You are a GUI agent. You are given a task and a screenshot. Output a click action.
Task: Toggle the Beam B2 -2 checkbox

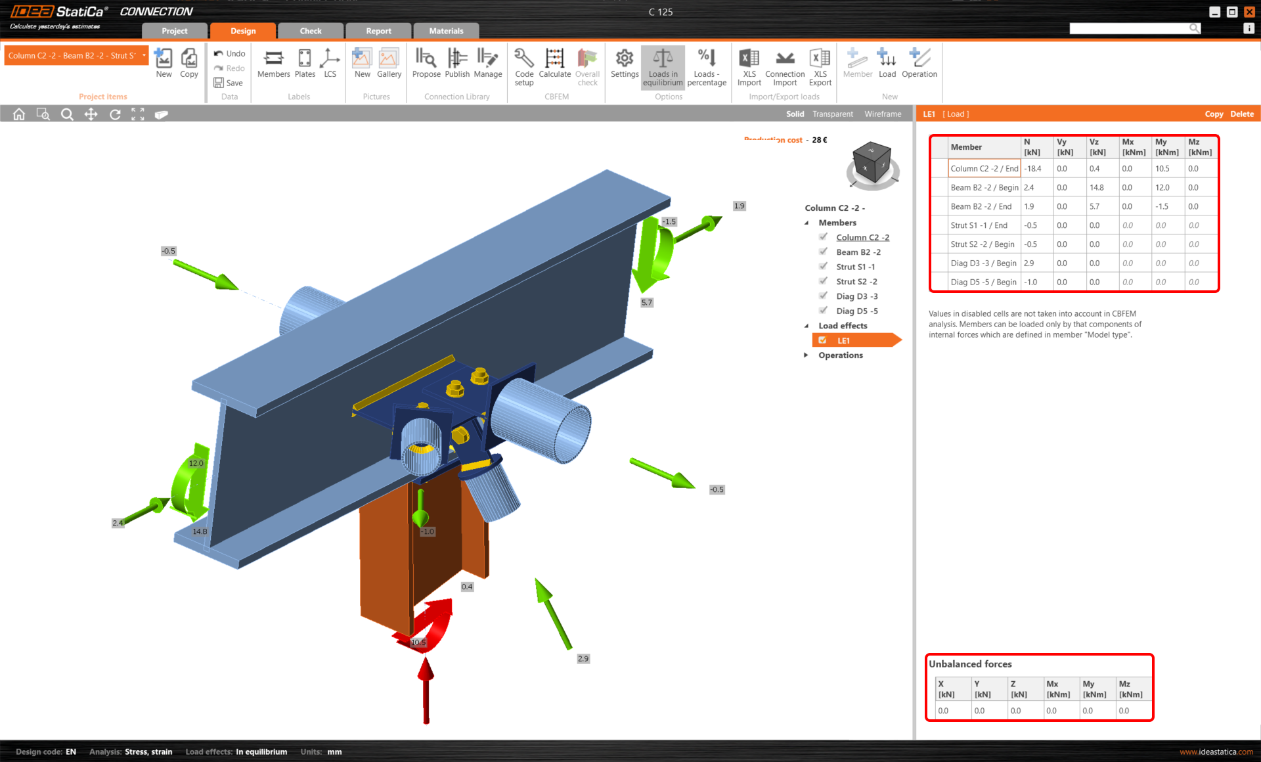pyautogui.click(x=823, y=252)
